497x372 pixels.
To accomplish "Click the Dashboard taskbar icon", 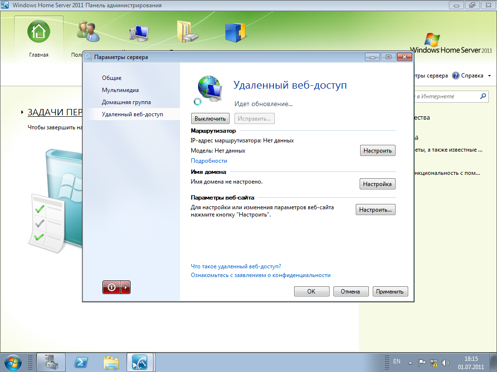I will [x=140, y=362].
